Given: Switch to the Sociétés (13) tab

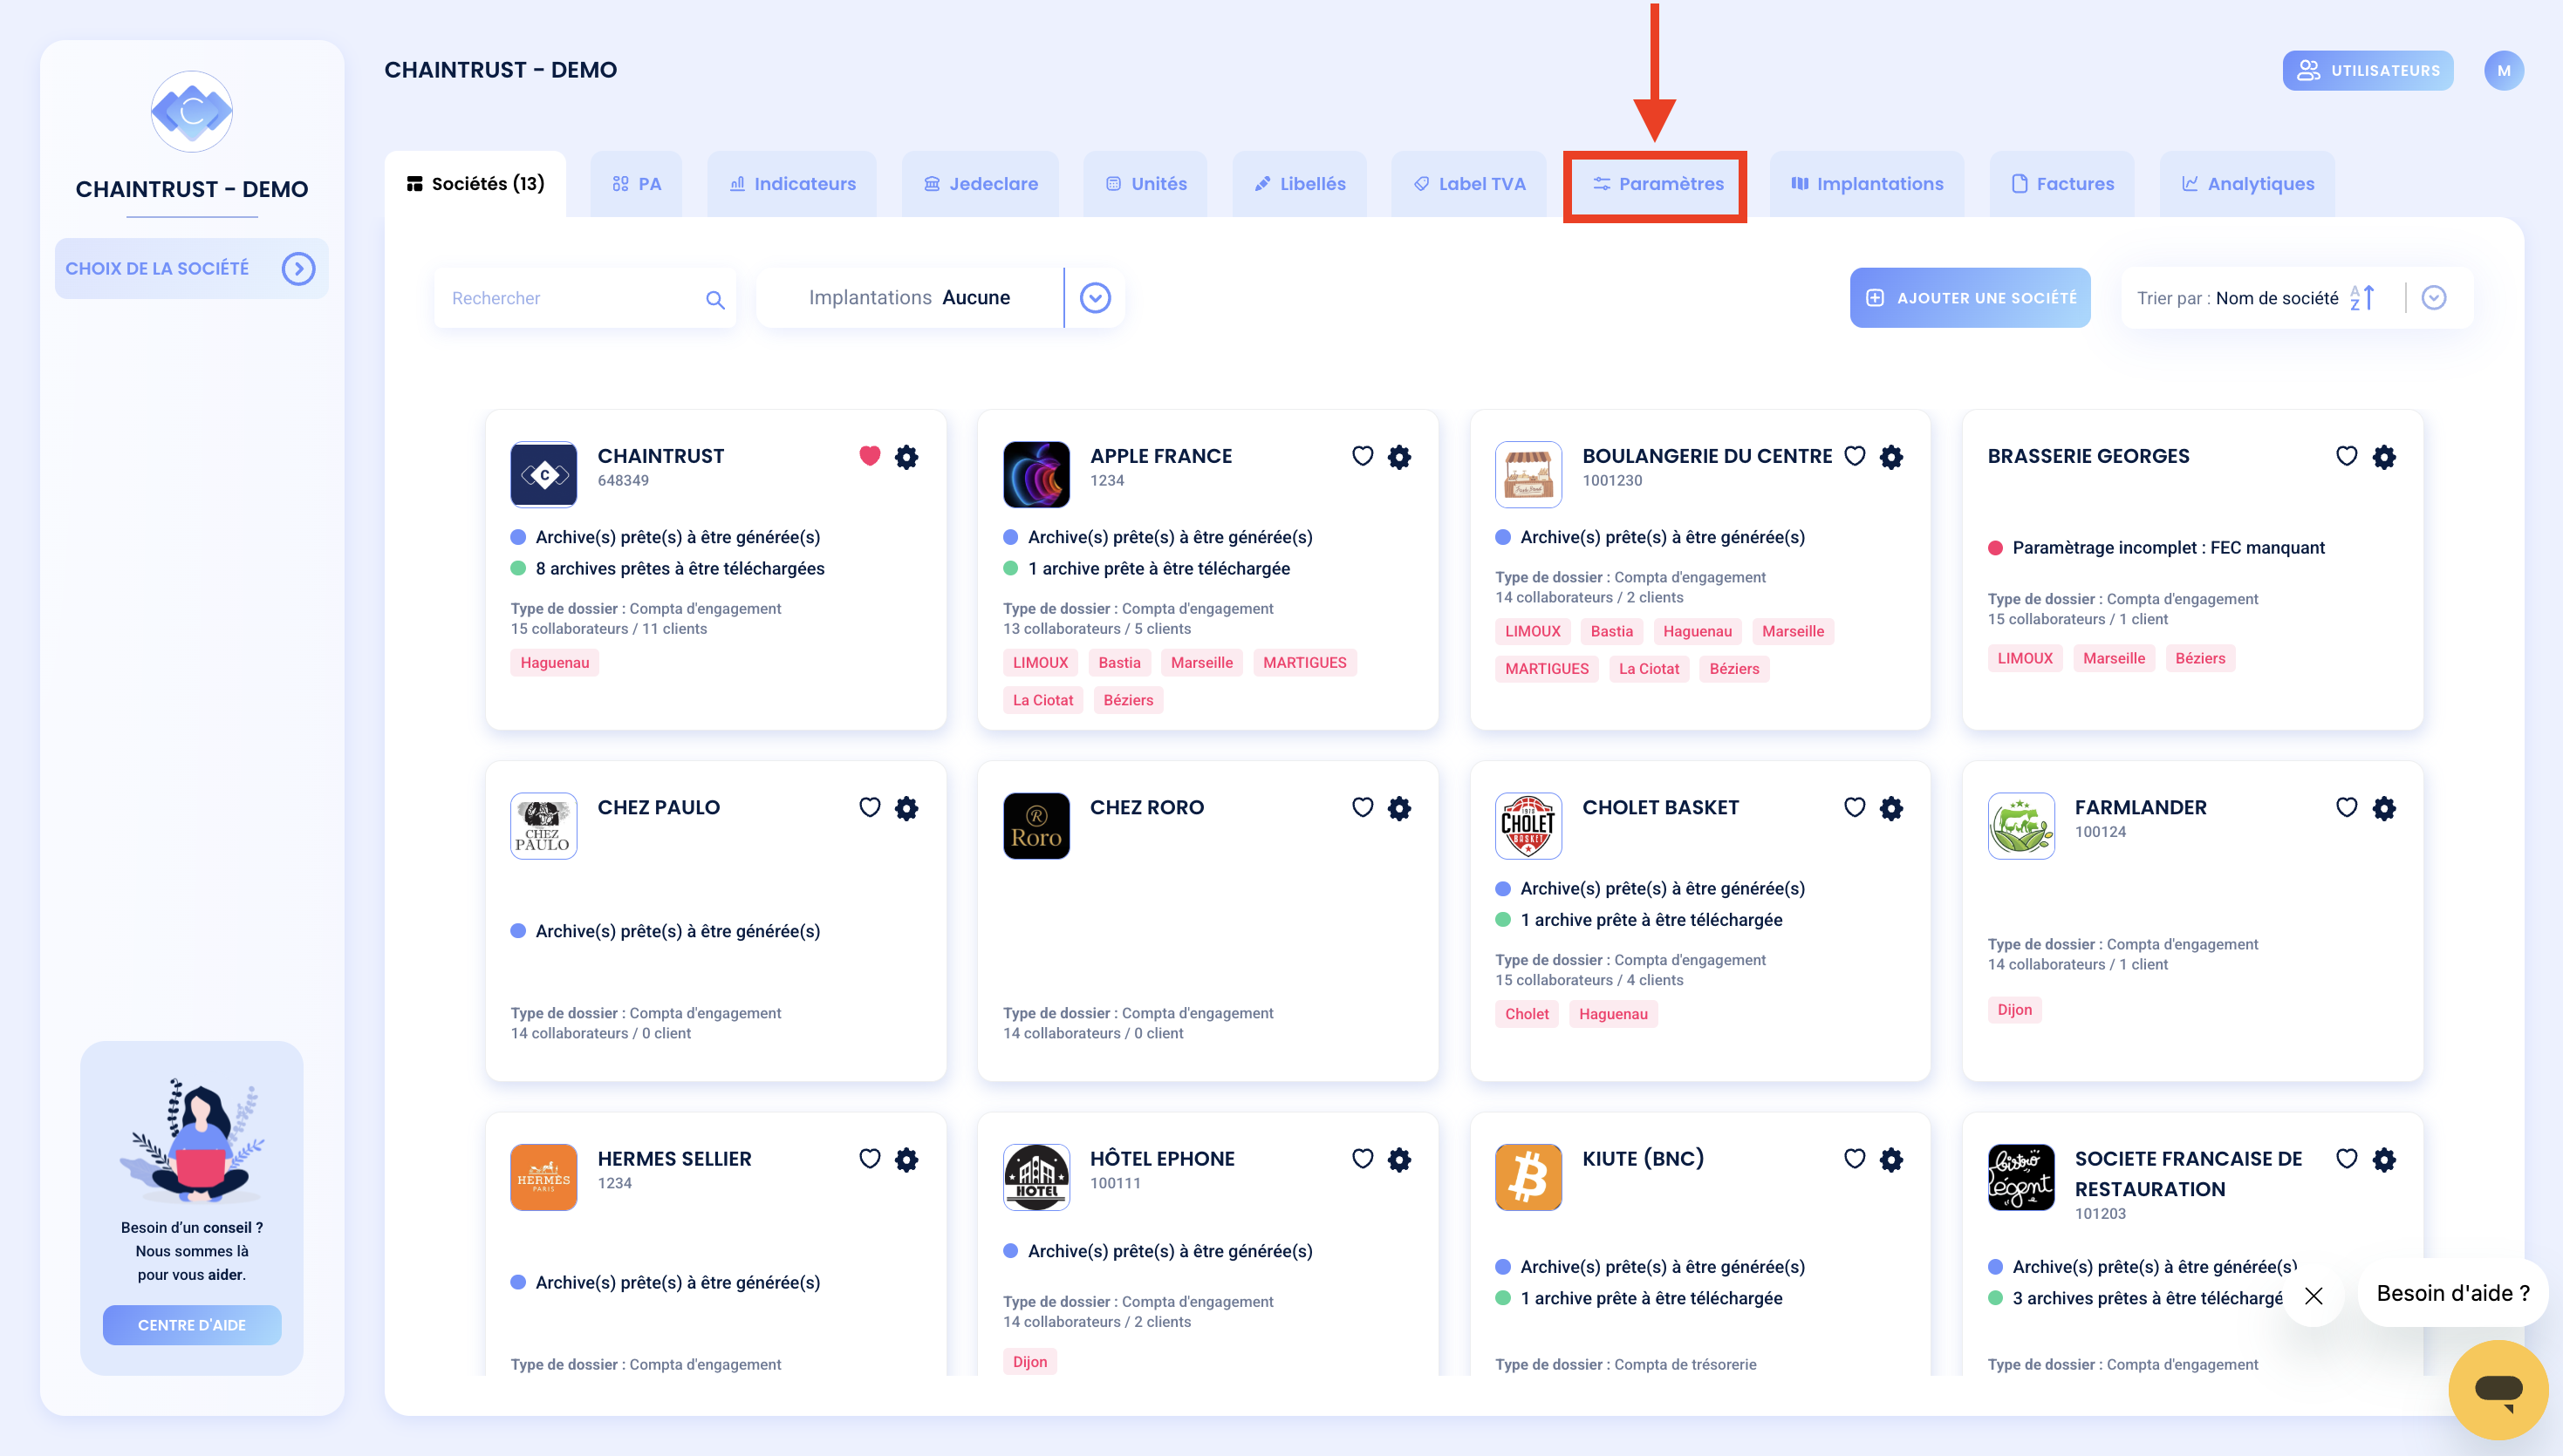Looking at the screenshot, I should (x=475, y=184).
